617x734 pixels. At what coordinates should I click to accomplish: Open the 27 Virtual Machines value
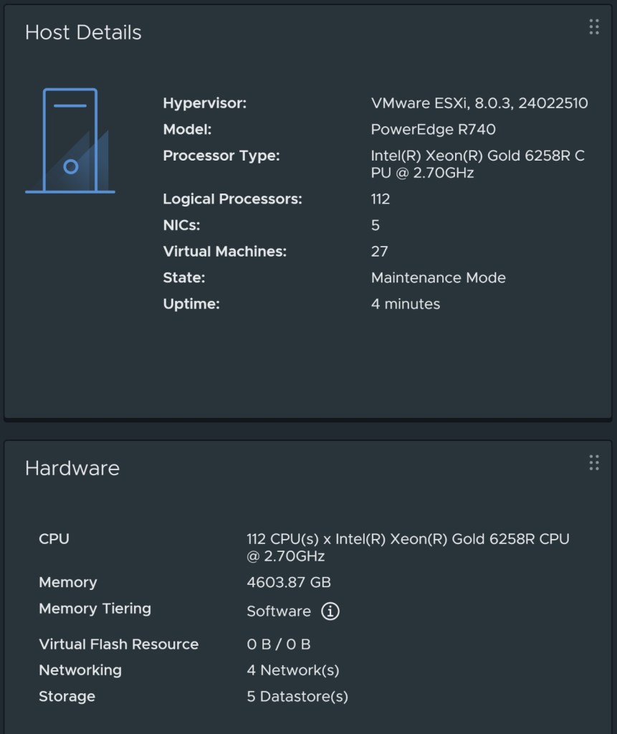[378, 252]
